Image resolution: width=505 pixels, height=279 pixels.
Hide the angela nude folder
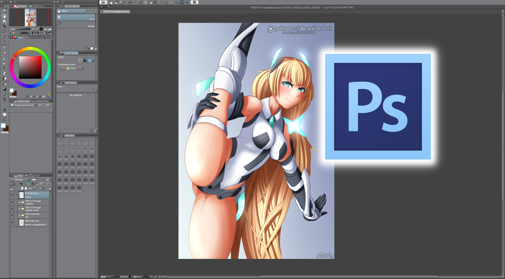(x=12, y=209)
